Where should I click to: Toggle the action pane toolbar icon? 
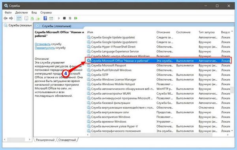click(x=51, y=19)
